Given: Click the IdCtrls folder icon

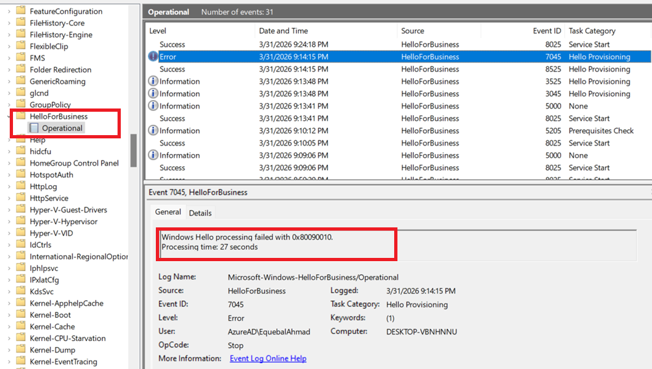Looking at the screenshot, I should pyautogui.click(x=21, y=245).
